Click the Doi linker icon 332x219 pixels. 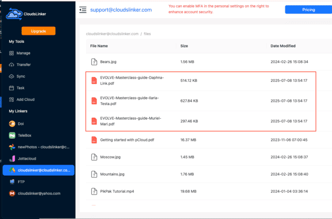tap(12, 123)
